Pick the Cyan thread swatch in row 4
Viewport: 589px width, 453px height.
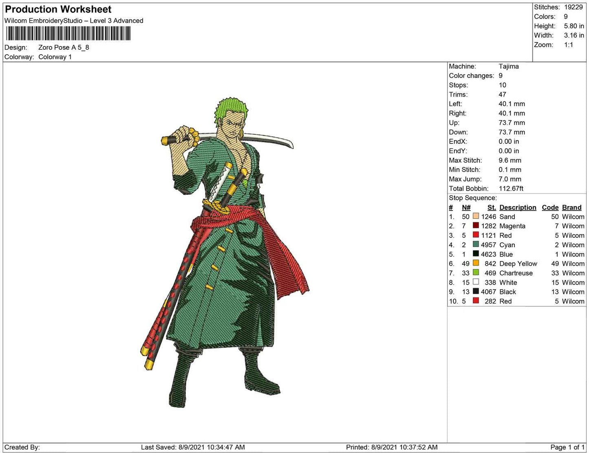(x=476, y=244)
